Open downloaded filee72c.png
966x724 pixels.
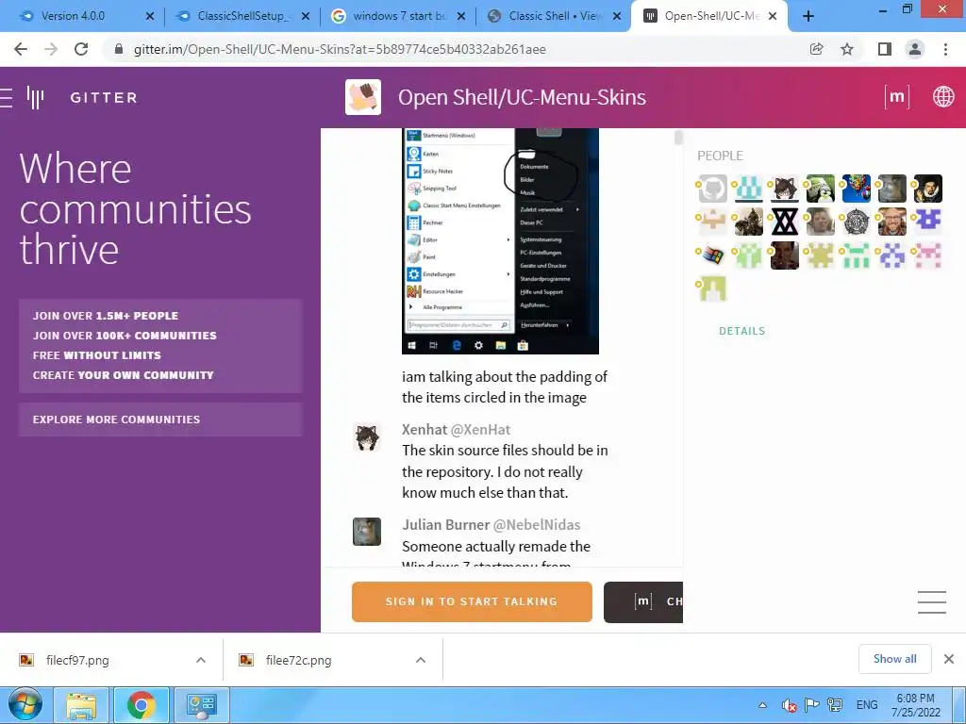click(x=299, y=660)
